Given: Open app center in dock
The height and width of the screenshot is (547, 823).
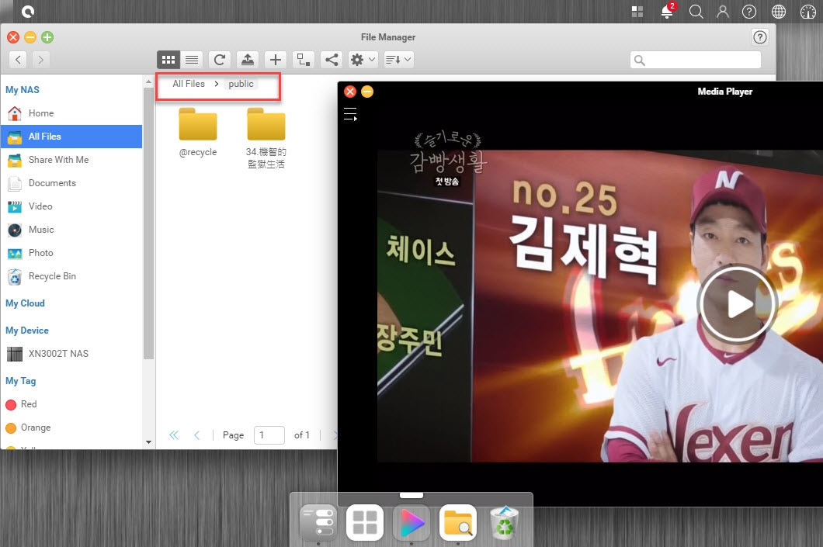Looking at the screenshot, I should pyautogui.click(x=365, y=523).
